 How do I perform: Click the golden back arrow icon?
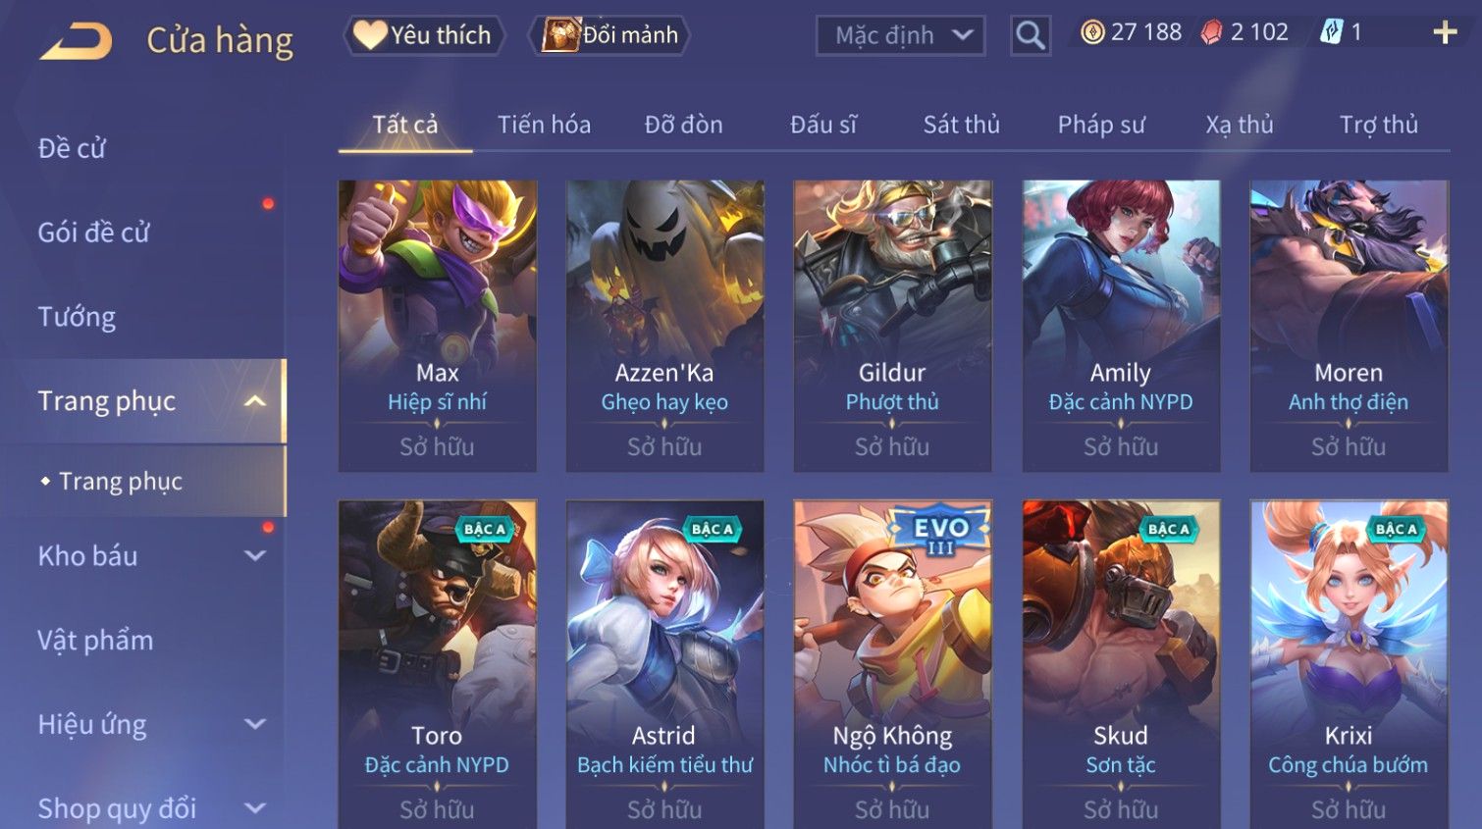pyautogui.click(x=77, y=42)
